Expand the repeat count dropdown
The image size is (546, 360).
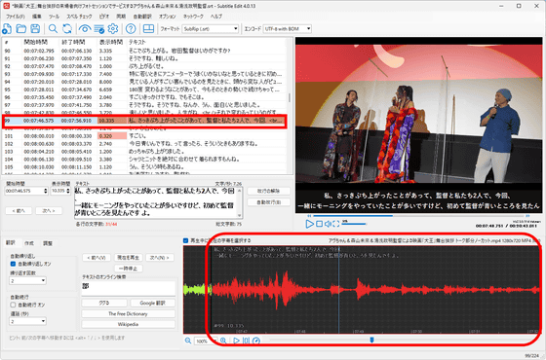tap(27, 280)
